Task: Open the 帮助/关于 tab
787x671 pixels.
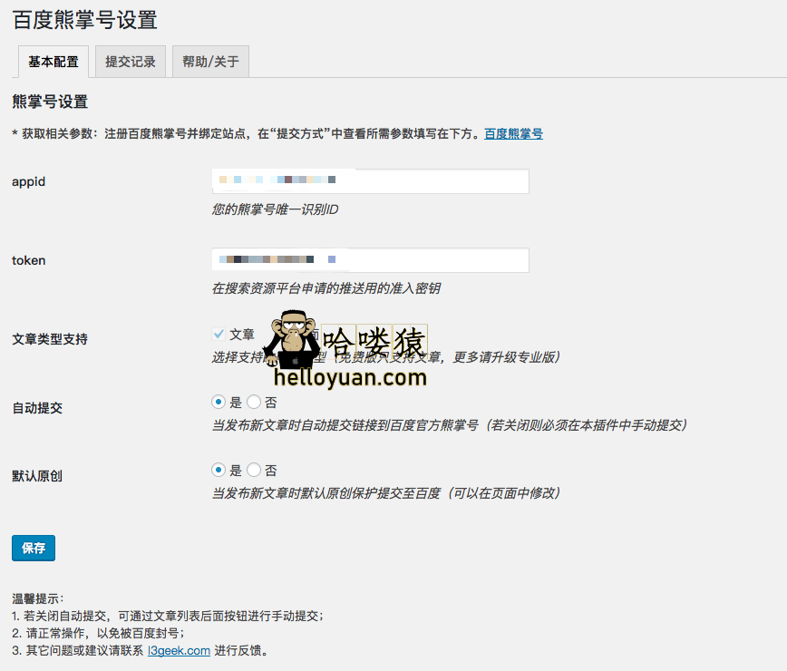Action: click(210, 62)
